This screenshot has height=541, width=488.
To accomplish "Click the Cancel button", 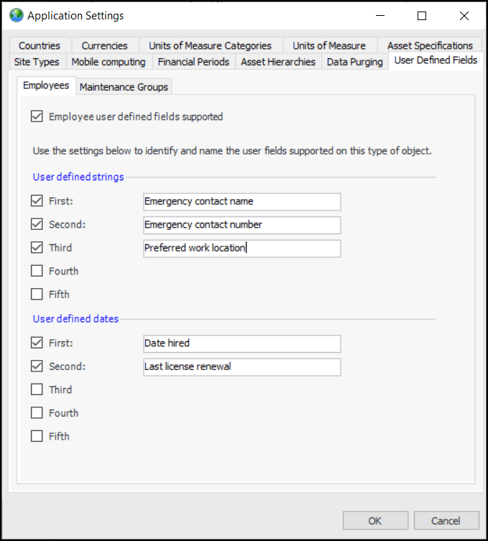I will [x=446, y=520].
